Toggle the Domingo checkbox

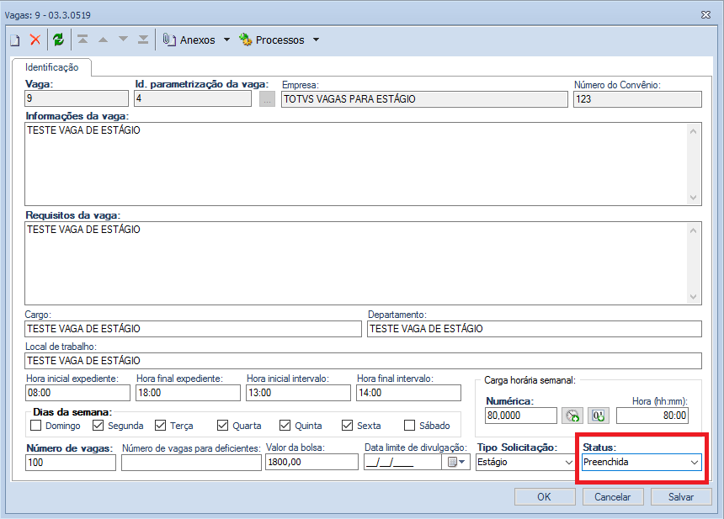[x=35, y=425]
